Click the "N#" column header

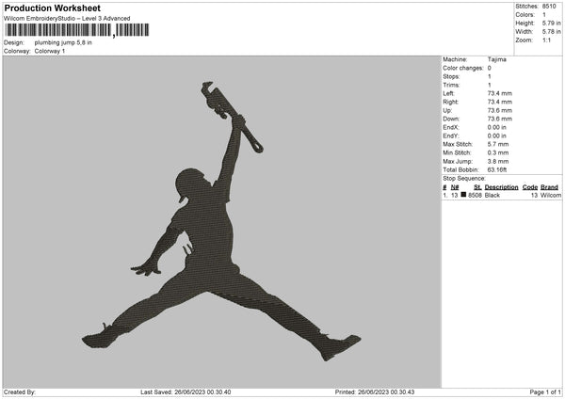[x=455, y=187]
